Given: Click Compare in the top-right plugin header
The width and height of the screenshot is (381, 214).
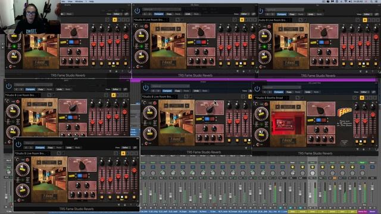Looking at the screenshot, I should click(x=282, y=14).
